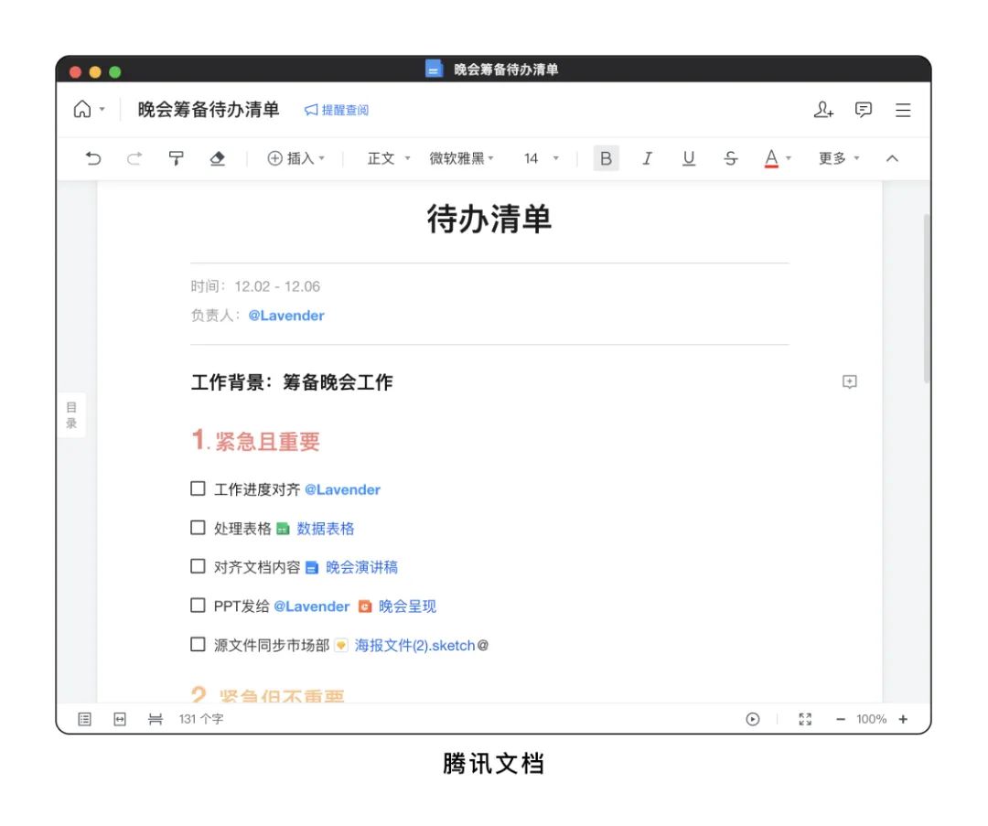Screen dimensions: 988x826
Task: Open the 微软雅黑 font dropdown
Action: (x=461, y=158)
